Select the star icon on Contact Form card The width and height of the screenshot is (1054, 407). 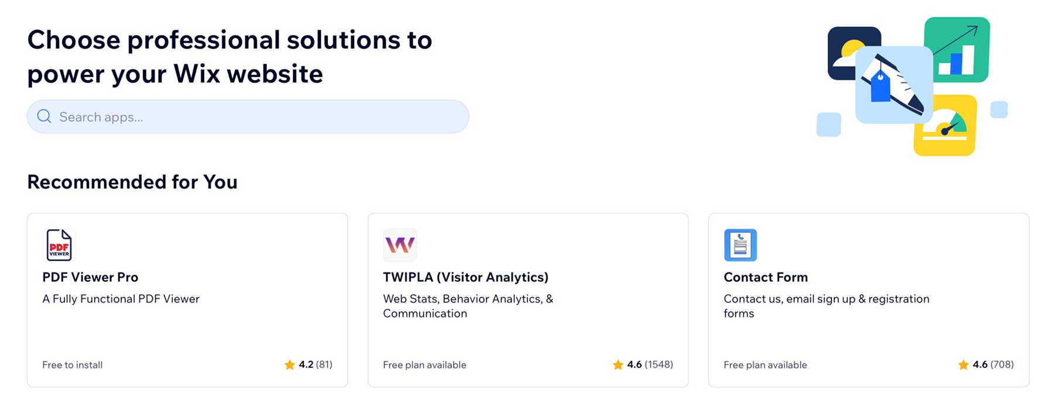point(963,364)
